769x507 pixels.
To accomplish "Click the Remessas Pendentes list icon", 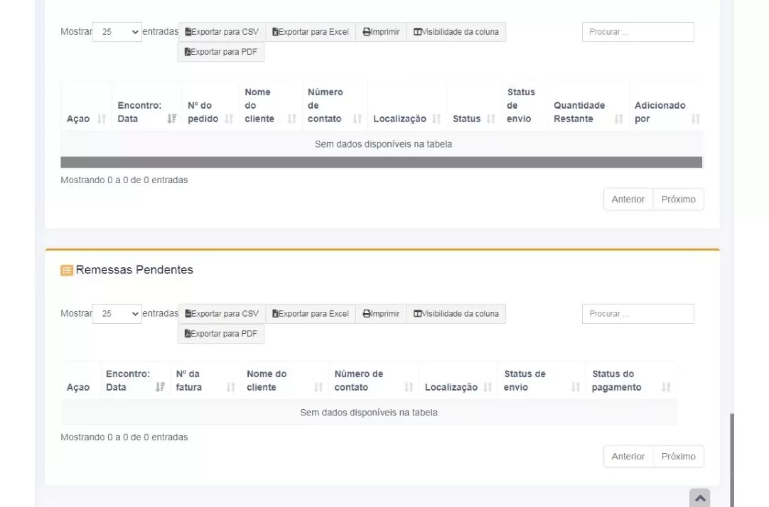I will tap(66, 270).
